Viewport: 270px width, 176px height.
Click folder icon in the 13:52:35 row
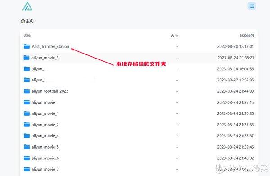(27, 80)
